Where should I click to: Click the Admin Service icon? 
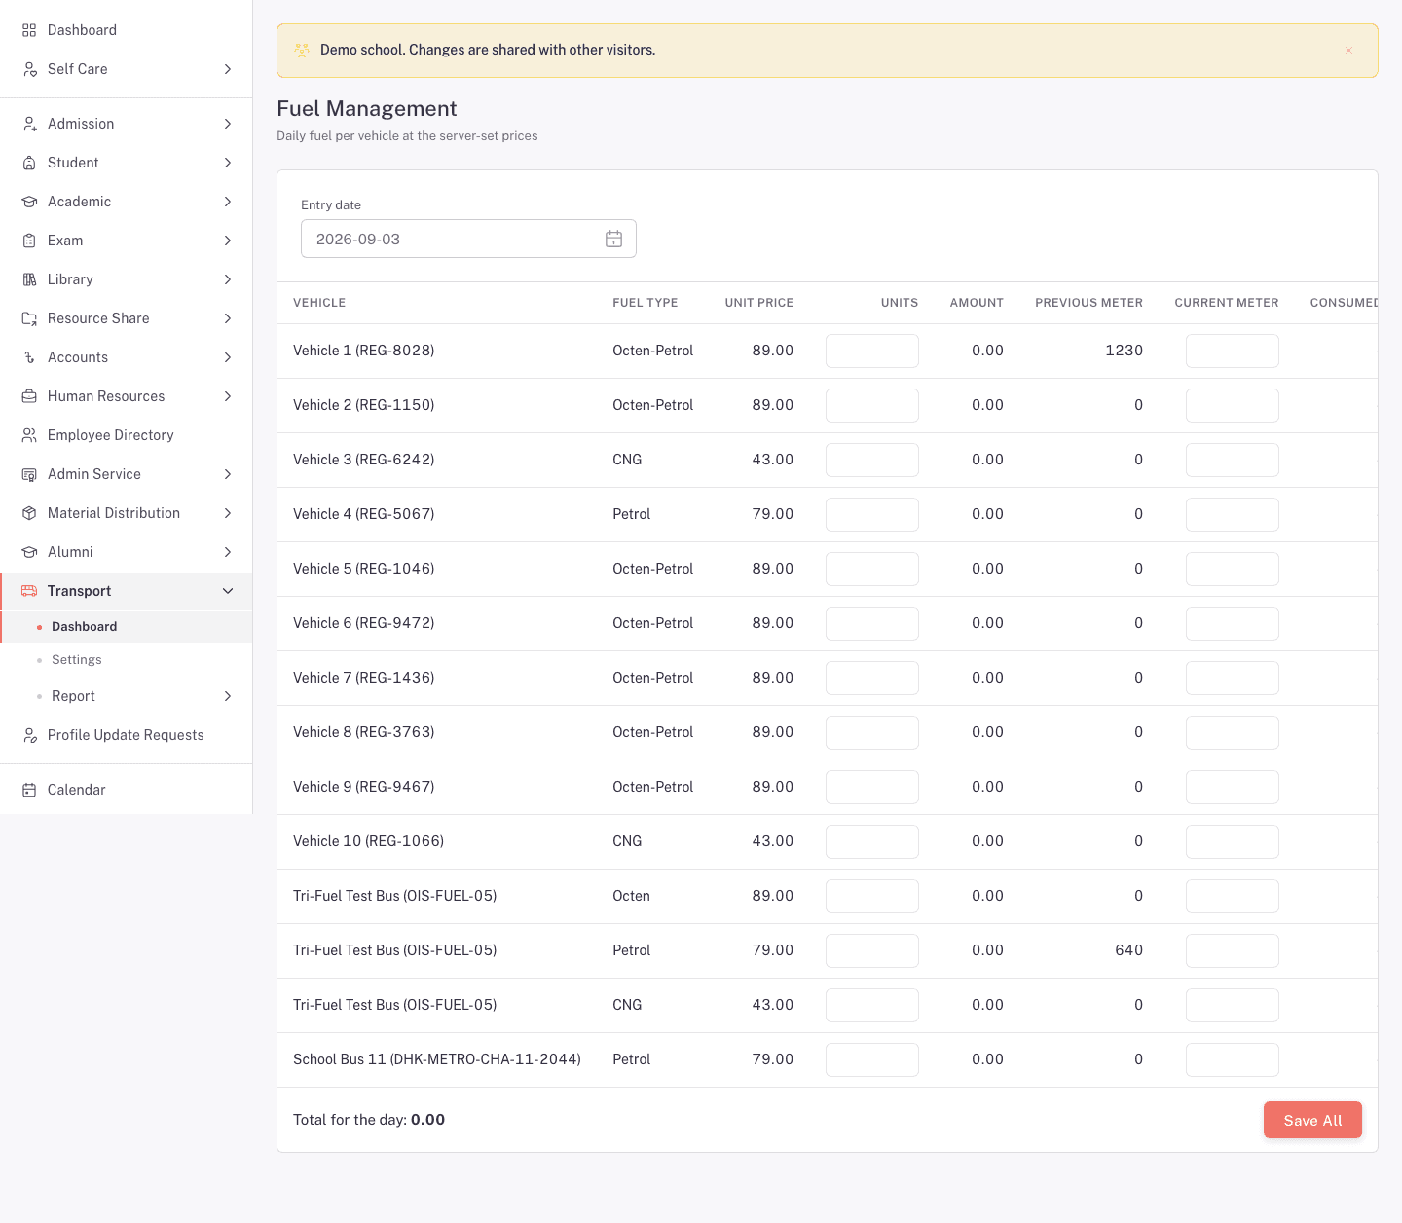tap(29, 474)
